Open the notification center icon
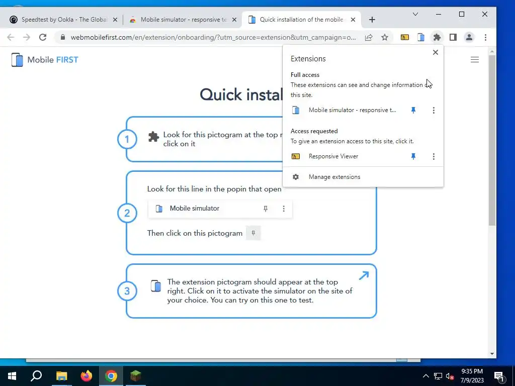Image resolution: width=515 pixels, height=386 pixels. 499,376
